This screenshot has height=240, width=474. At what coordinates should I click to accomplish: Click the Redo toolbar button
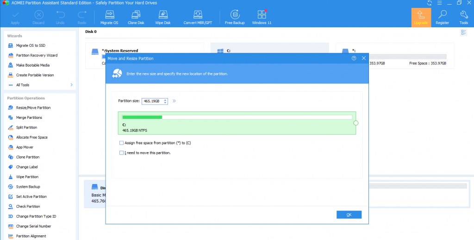point(81,18)
